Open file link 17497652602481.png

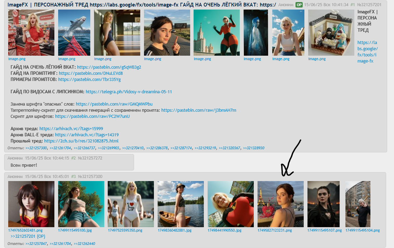click(x=25, y=230)
